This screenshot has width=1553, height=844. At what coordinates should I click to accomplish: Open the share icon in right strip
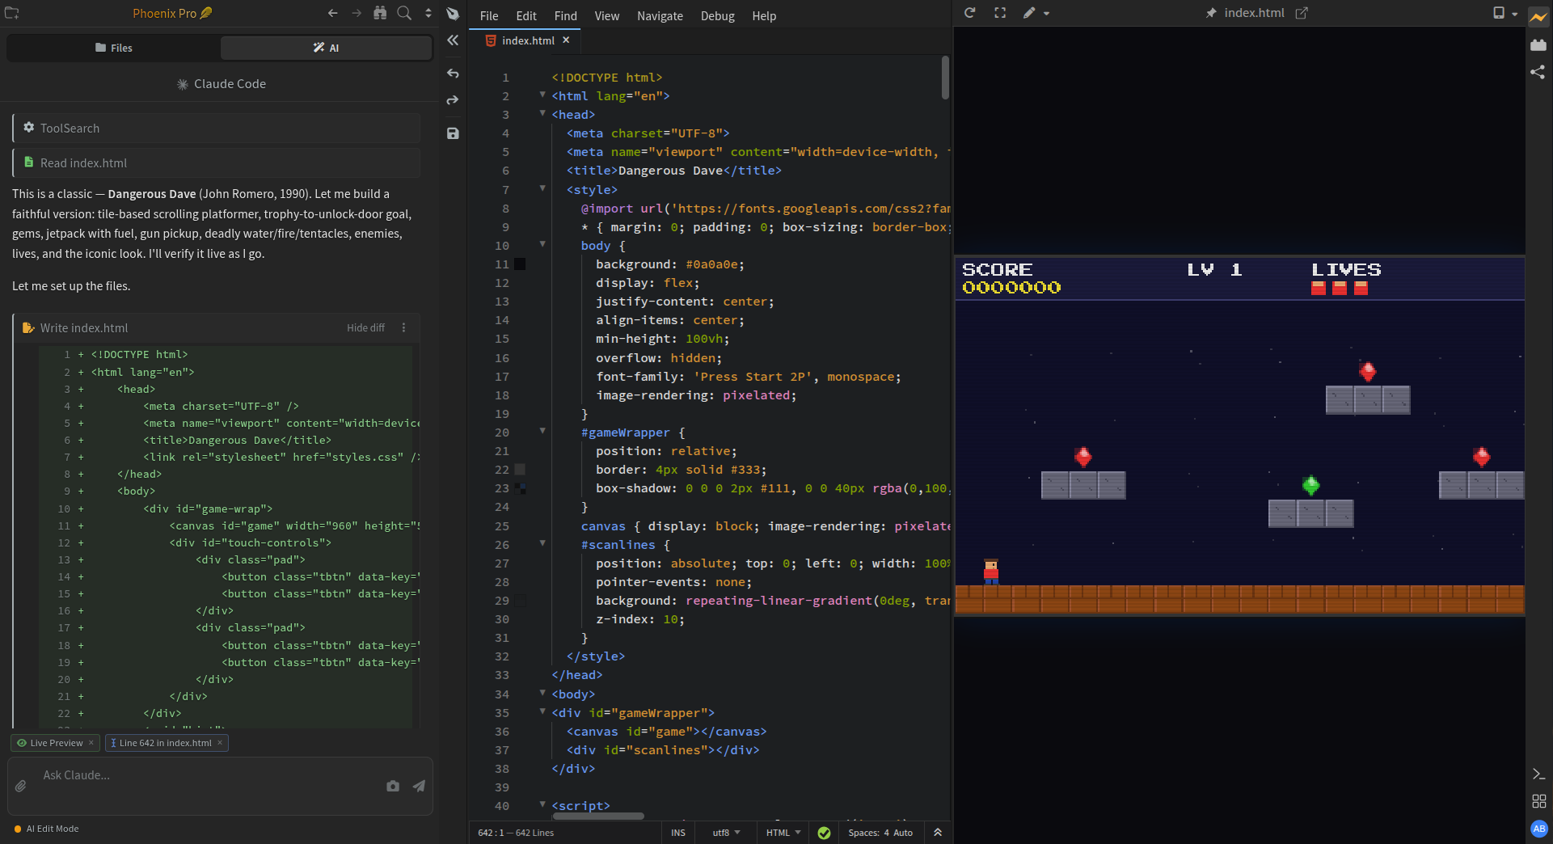(x=1538, y=72)
